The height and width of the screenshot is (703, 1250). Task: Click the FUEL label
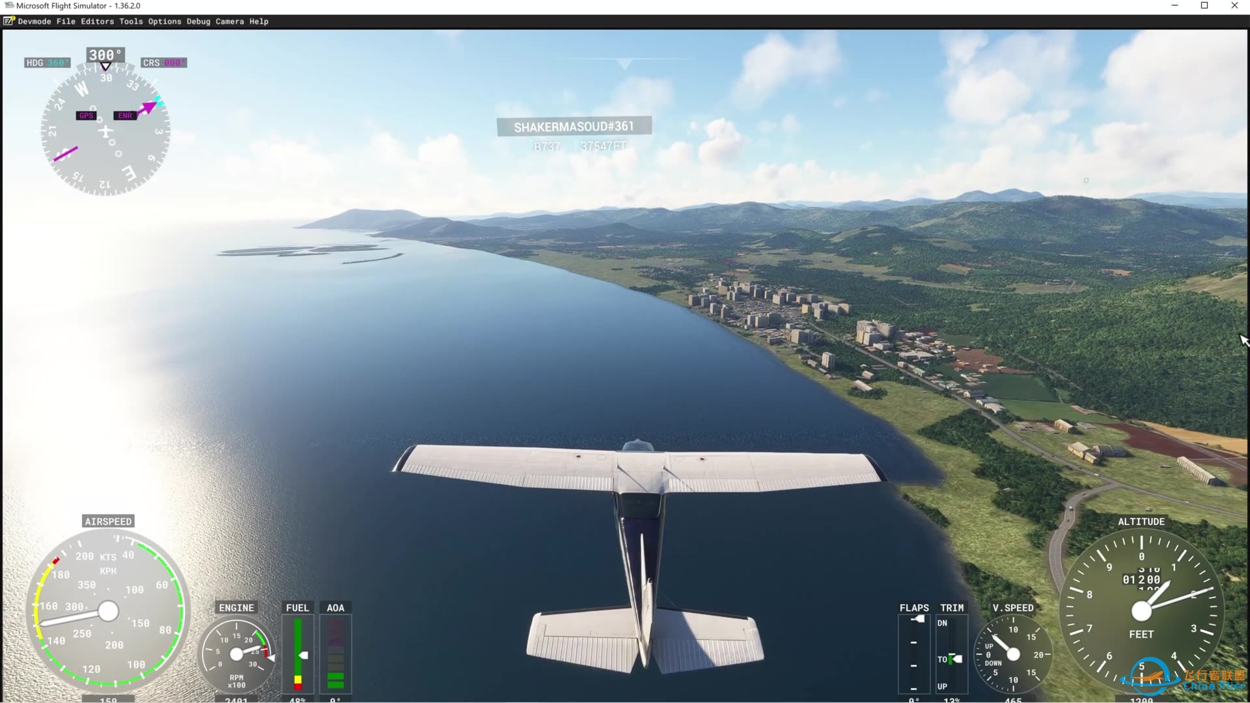(x=298, y=607)
